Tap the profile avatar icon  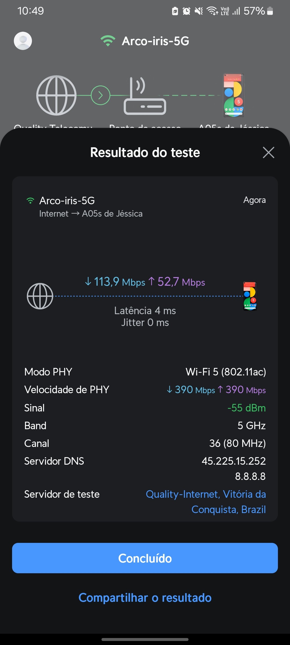(23, 41)
